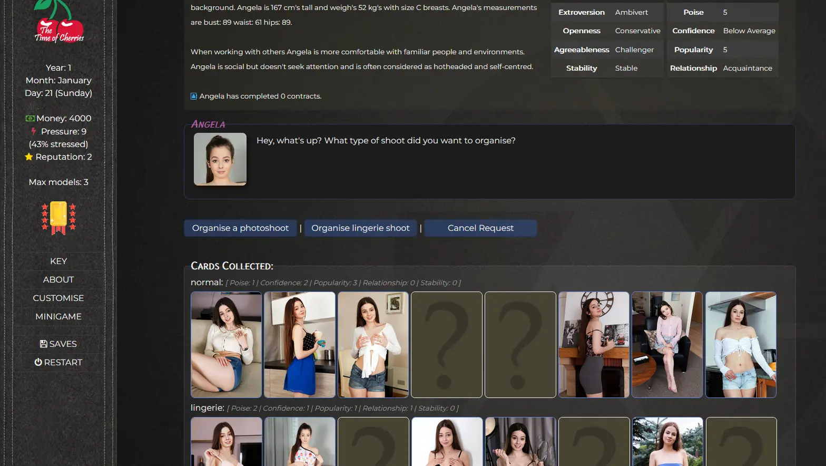Viewport: 826px width, 466px height.
Task: Open the ABOUT menu item
Action: coord(58,279)
